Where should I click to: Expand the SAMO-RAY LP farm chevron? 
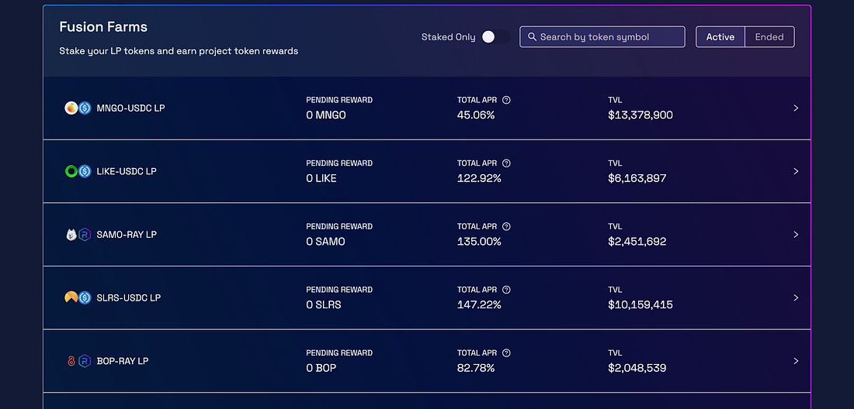[x=796, y=235]
